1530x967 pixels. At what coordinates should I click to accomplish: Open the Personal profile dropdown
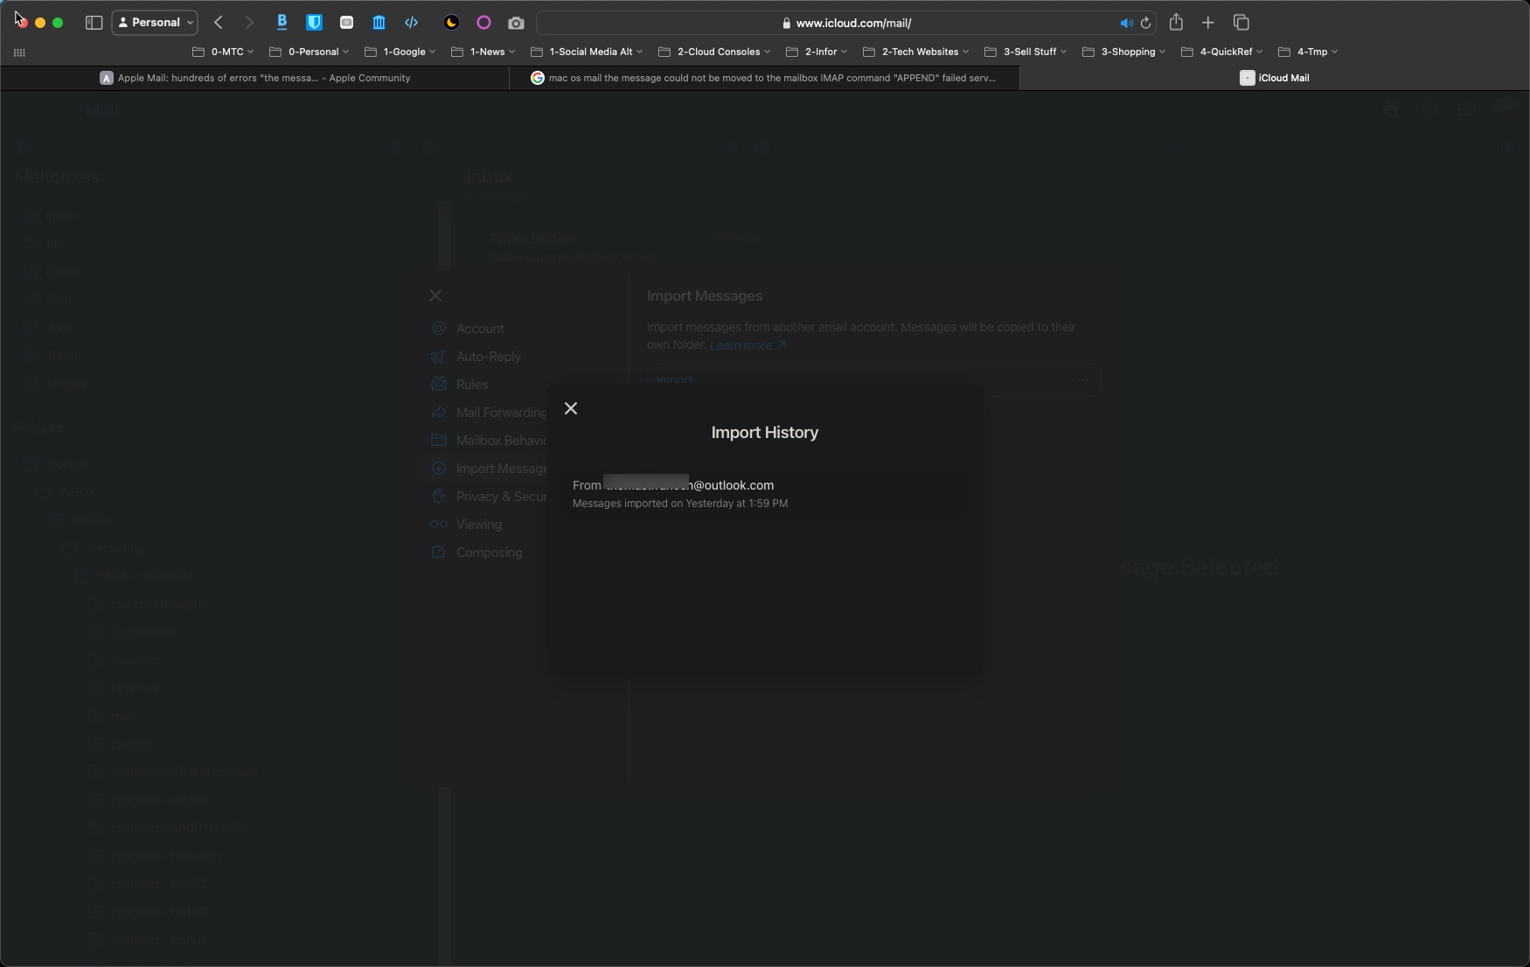(155, 23)
